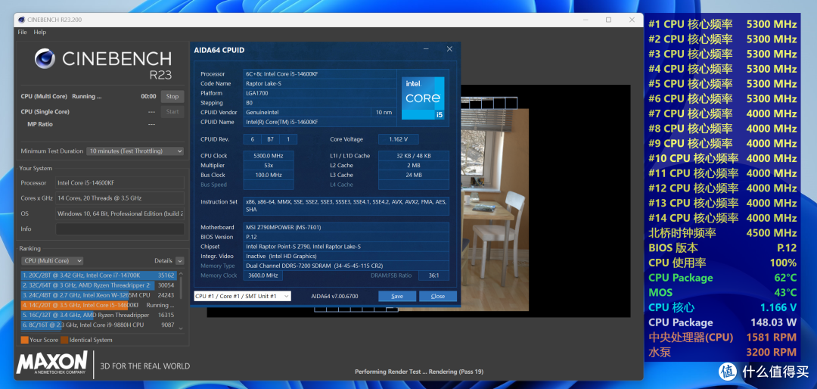Click the Code Name value Raptor Lake-S

[x=320, y=83]
